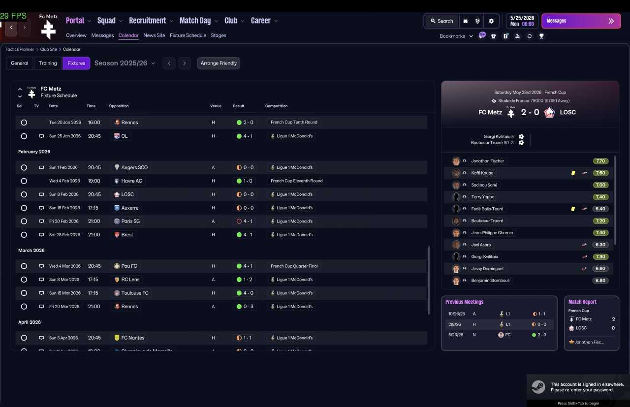Click the shirt bookmark icon
630x407 pixels.
(494, 36)
